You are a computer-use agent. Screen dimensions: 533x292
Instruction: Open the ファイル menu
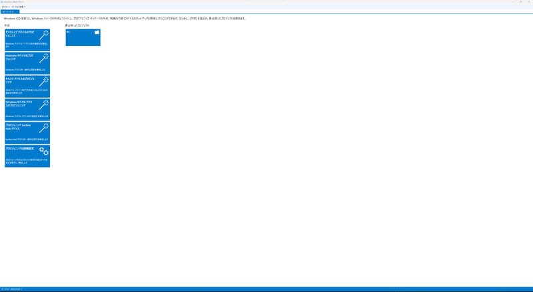tap(5, 7)
